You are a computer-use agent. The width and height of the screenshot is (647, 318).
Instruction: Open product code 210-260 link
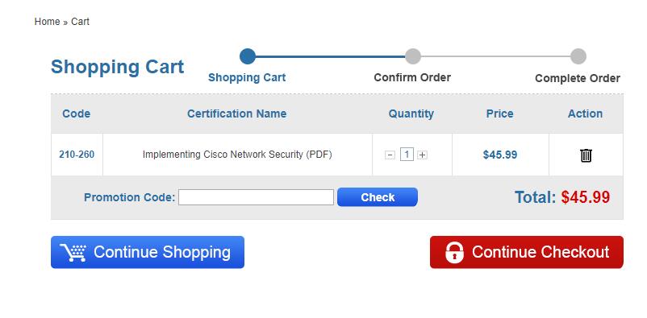point(77,155)
